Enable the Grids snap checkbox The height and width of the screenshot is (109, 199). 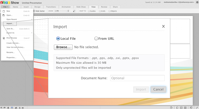click(100, 11)
